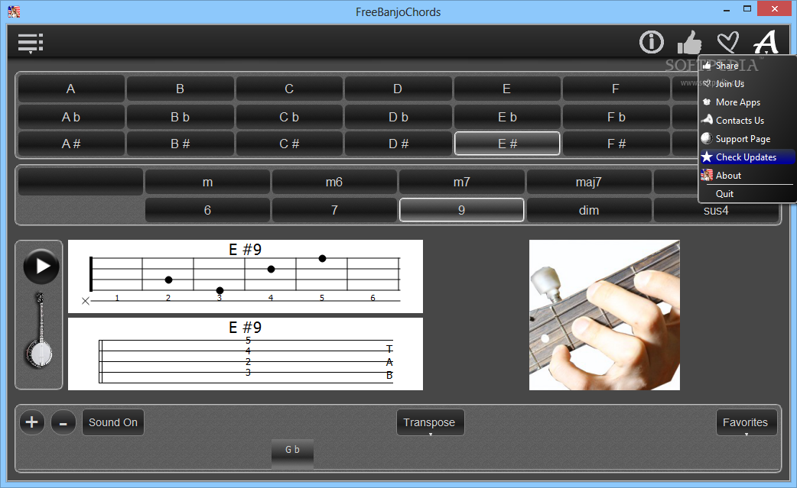Open the Transpose dropdown
The width and height of the screenshot is (797, 488).
coord(430,422)
